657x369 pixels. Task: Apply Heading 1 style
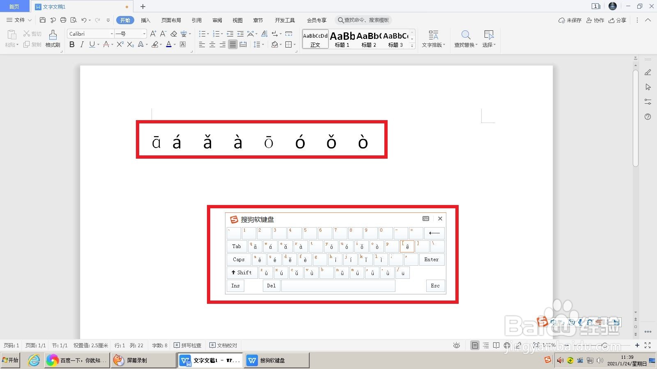342,39
